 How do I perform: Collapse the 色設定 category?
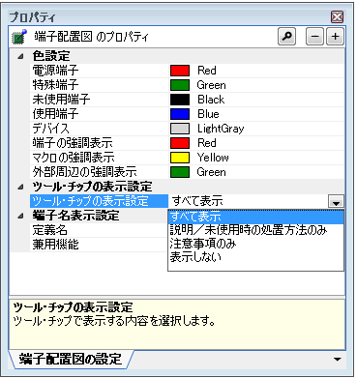(x=20, y=56)
